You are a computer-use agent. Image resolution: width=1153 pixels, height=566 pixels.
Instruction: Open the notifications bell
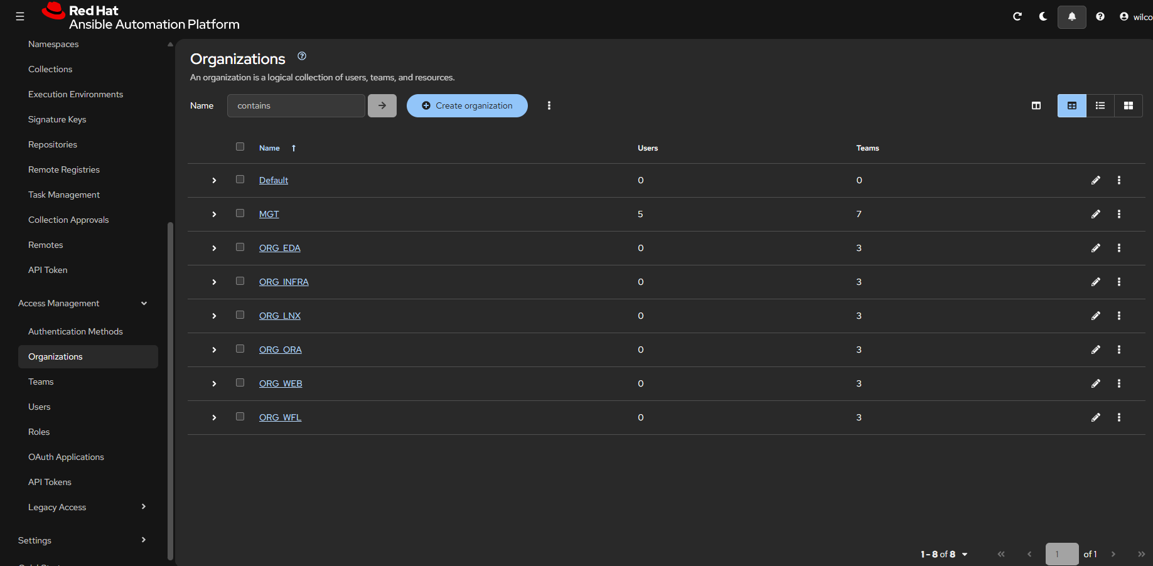pos(1072,17)
